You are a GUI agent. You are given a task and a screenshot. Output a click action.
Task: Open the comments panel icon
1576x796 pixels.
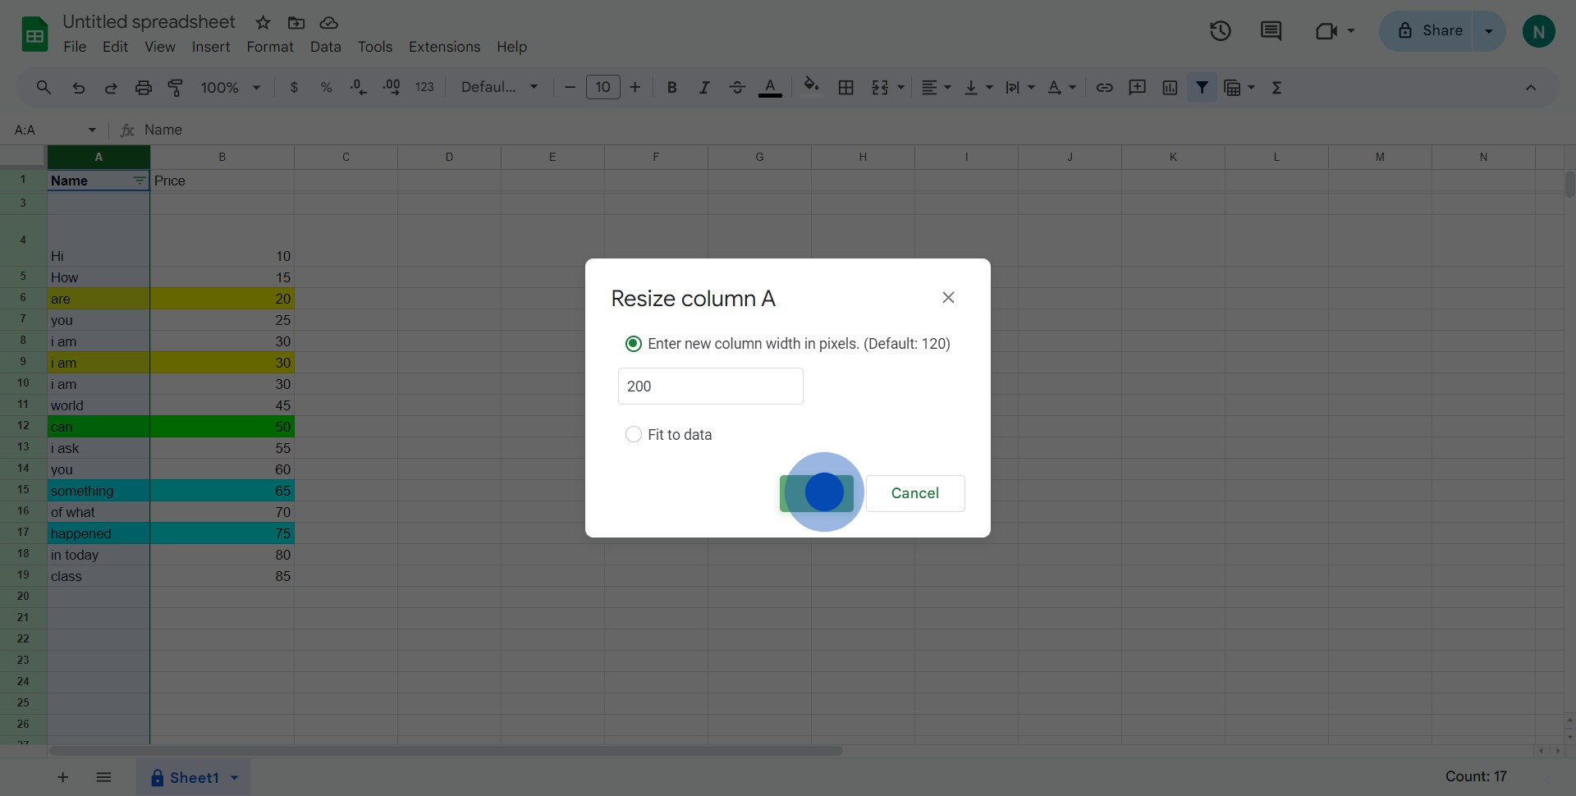coord(1271,31)
